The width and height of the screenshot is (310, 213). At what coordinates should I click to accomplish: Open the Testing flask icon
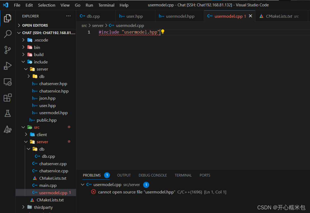[x=8, y=114]
